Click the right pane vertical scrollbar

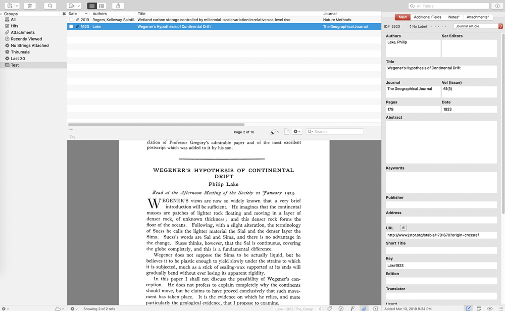503,123
